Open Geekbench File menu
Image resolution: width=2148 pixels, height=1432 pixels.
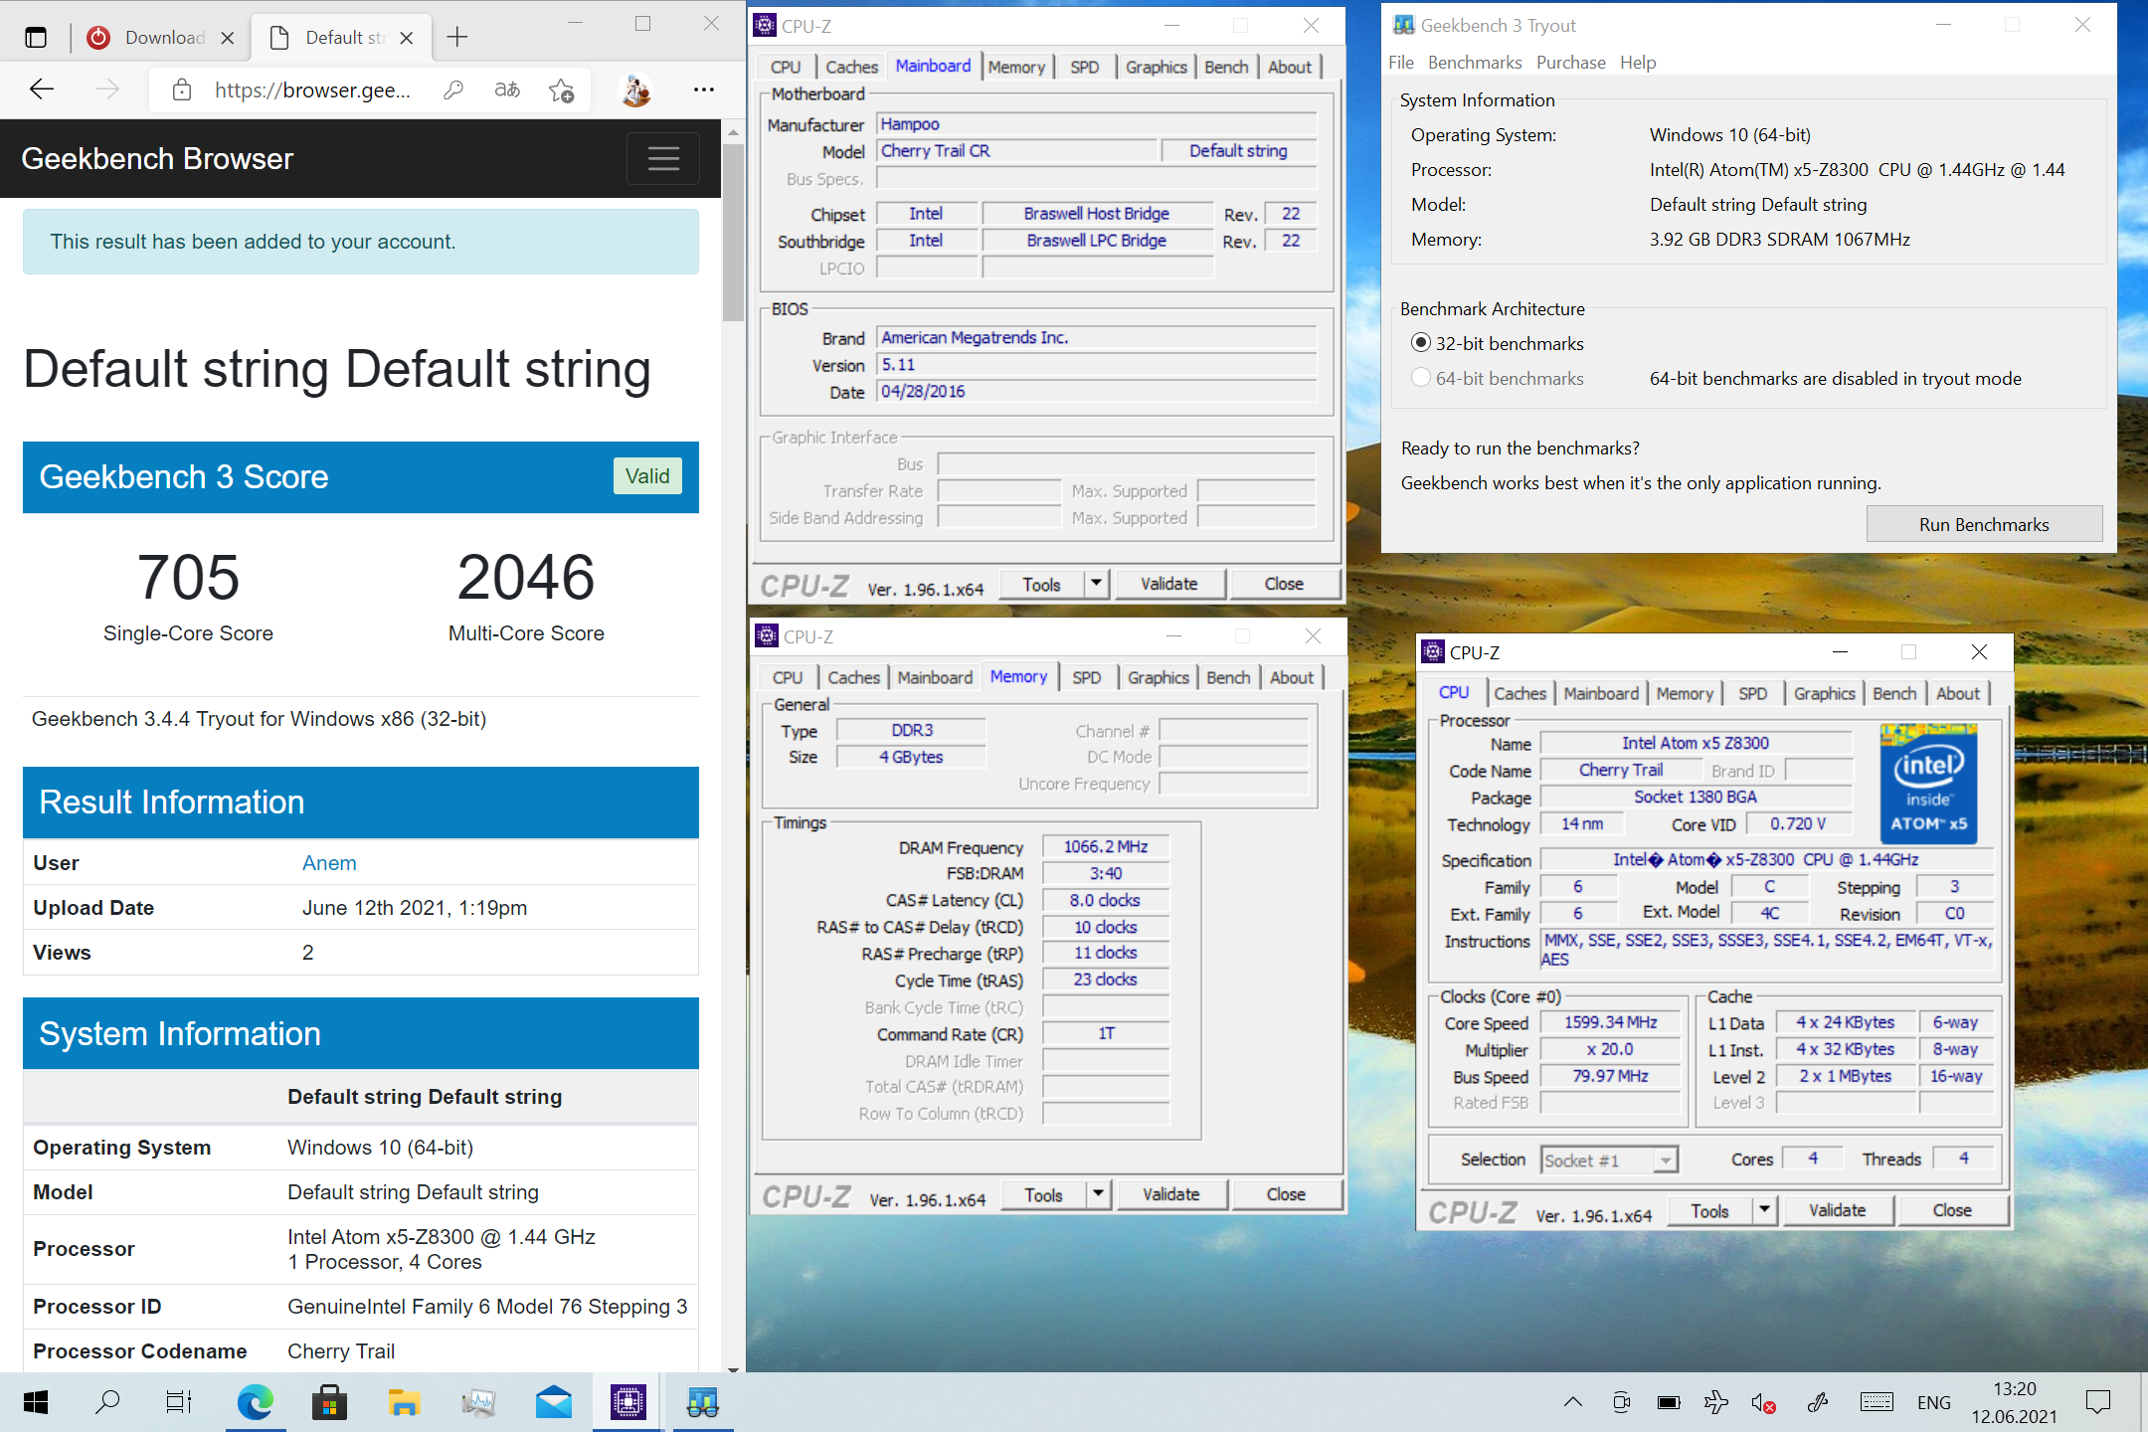1400,63
